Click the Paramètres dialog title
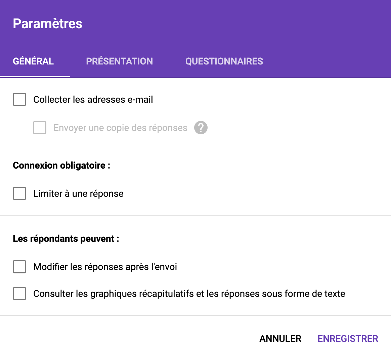The image size is (391, 358). (47, 24)
